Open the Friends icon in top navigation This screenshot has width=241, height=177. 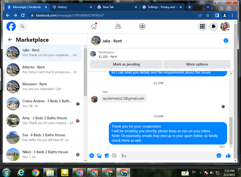(x=118, y=27)
